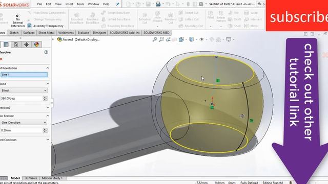
Task: Open the One-Direction type dropdown
Action: pos(24,123)
